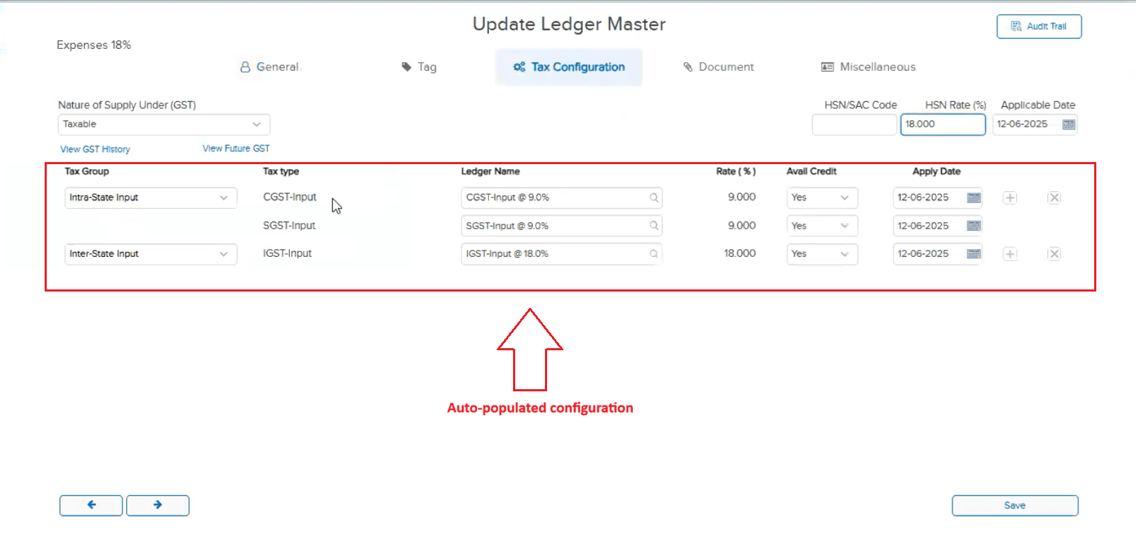Search ledger in IGST-Input @ 18.0% field
This screenshot has height=547, width=1136.
pyautogui.click(x=654, y=254)
